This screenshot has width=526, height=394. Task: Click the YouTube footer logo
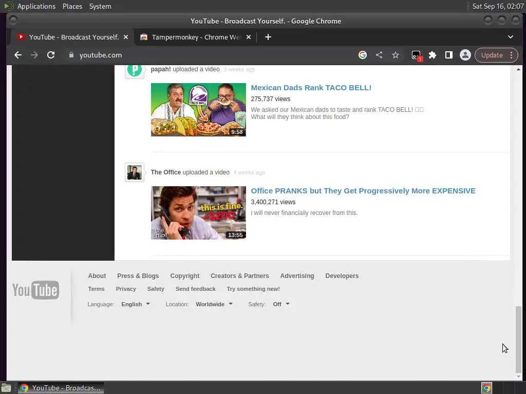(x=35, y=290)
